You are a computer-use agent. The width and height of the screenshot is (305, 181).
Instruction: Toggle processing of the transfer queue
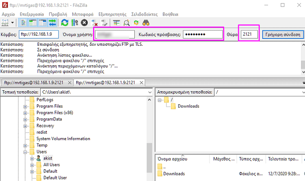tap(74, 23)
